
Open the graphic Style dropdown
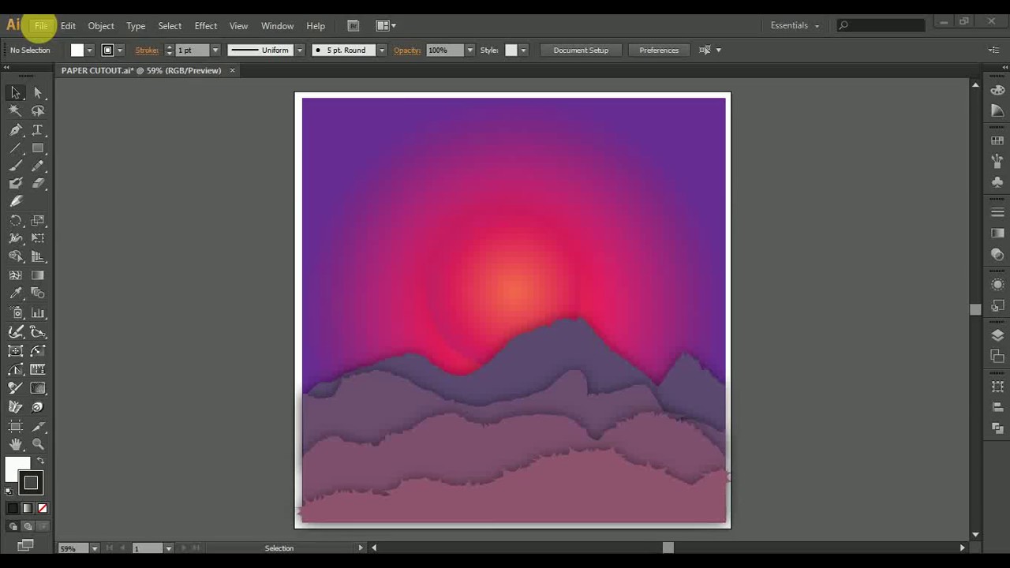(x=523, y=50)
